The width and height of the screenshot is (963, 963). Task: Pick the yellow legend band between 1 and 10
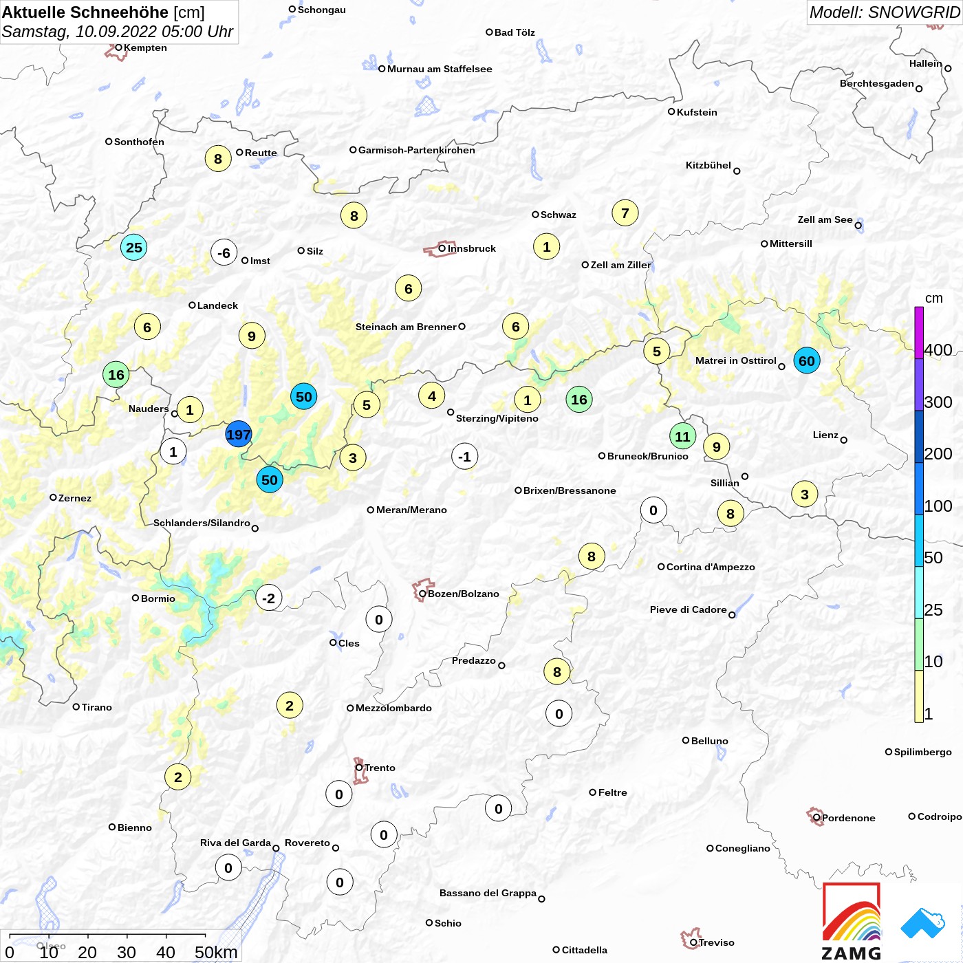[x=919, y=696]
